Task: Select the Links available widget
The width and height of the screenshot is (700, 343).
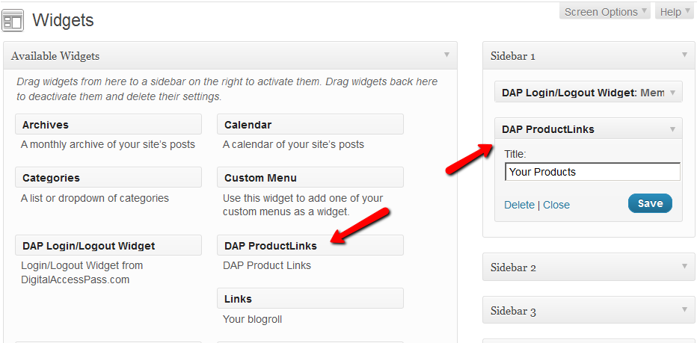Action: [x=310, y=298]
